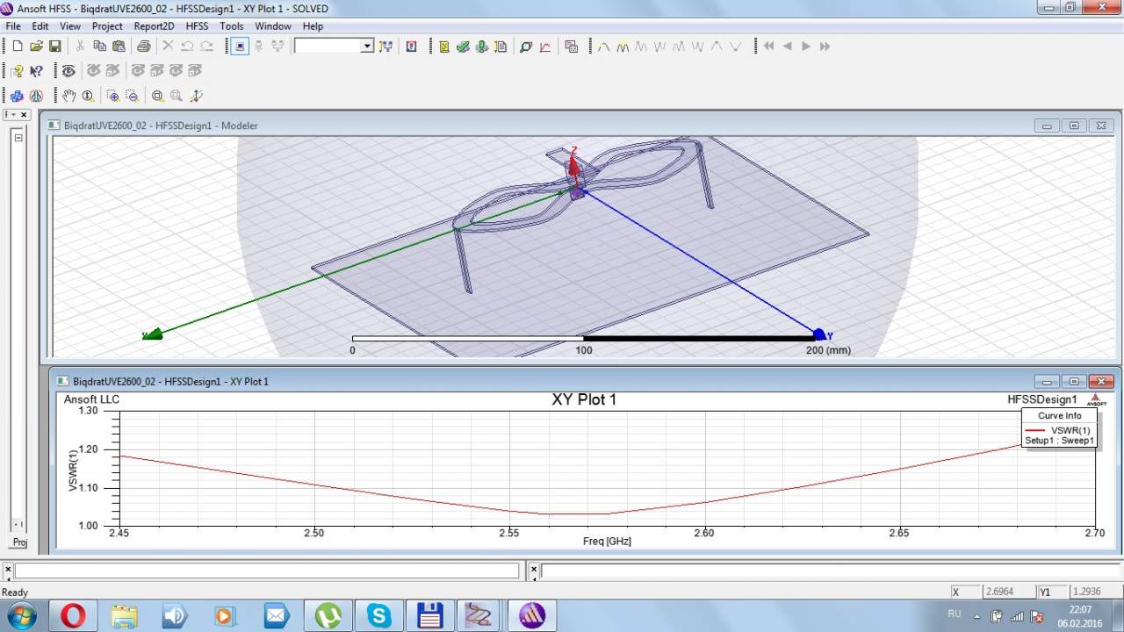The height and width of the screenshot is (632, 1124).
Task: Open a project file with folder icon
Action: pos(36,47)
